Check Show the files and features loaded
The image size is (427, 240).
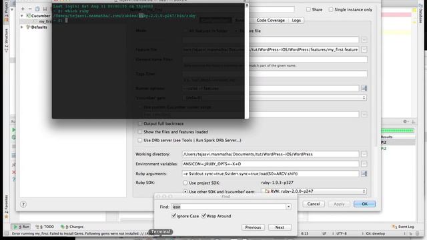pyautogui.click(x=140, y=132)
